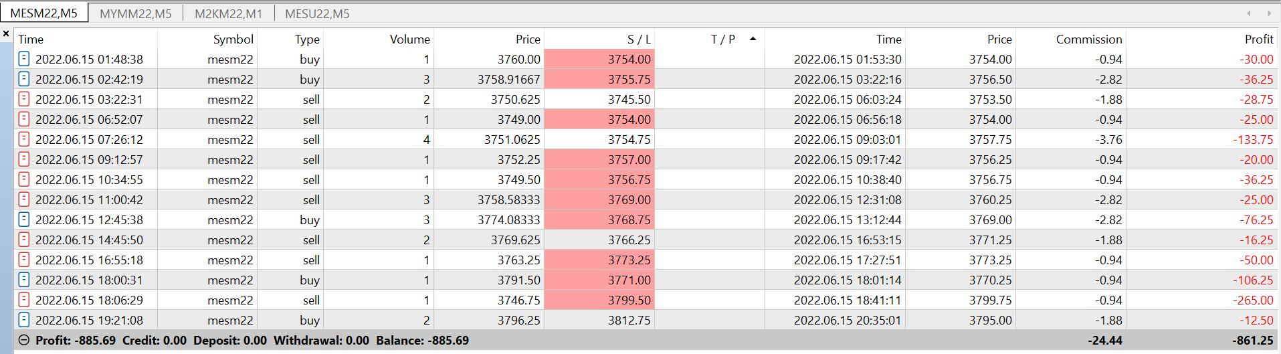Click the sell order icon at 10:34:55
This screenshot has width=1281, height=354.
pyautogui.click(x=23, y=179)
